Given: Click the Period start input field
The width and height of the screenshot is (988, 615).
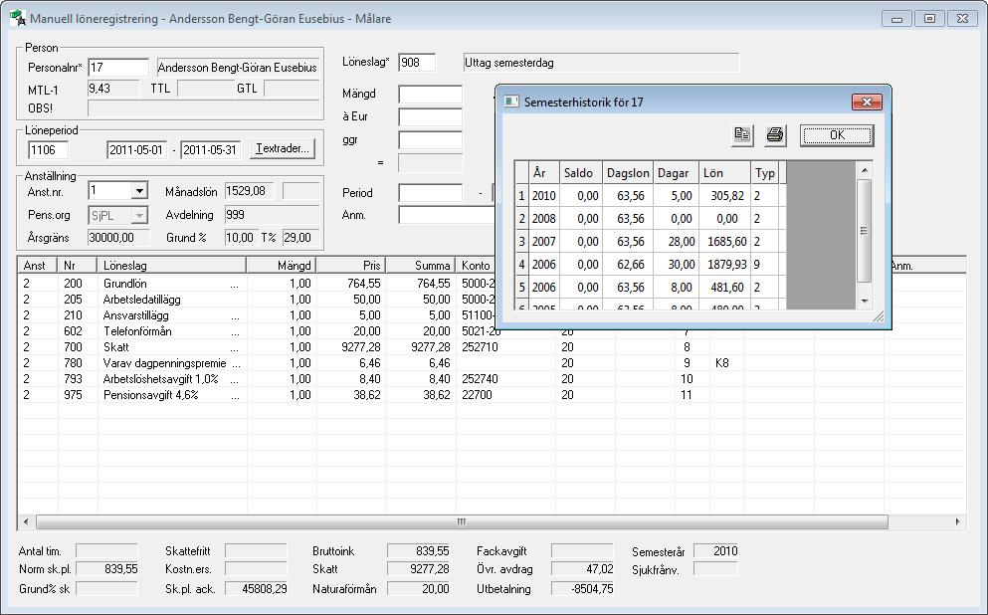Looking at the screenshot, I should point(431,193).
